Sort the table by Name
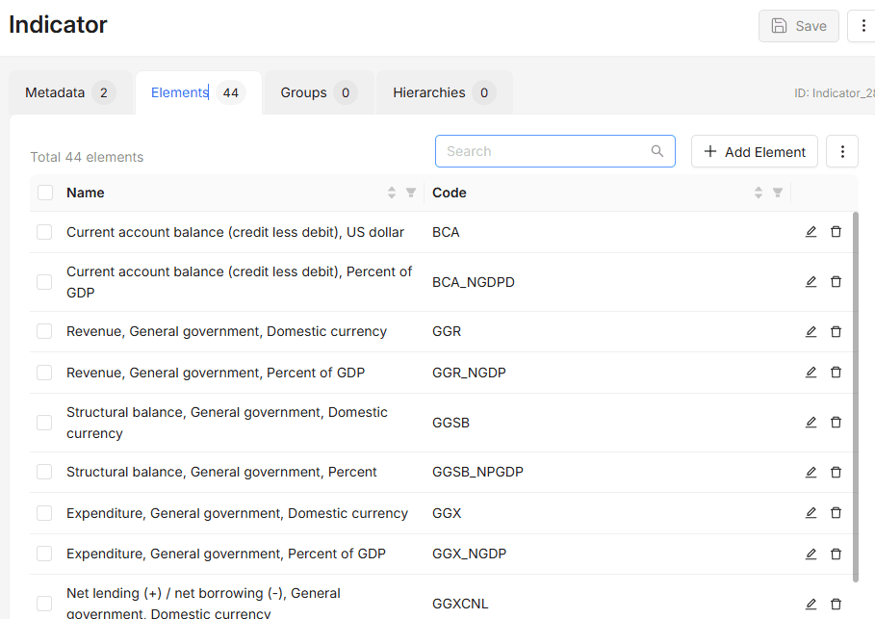Screen dimensions: 875x619 click(x=392, y=193)
